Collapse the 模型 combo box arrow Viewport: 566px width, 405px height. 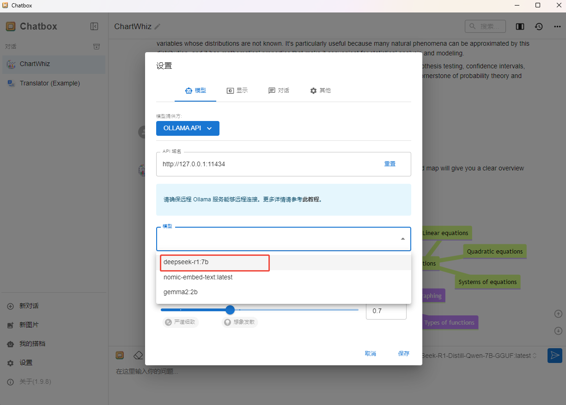(x=402, y=239)
